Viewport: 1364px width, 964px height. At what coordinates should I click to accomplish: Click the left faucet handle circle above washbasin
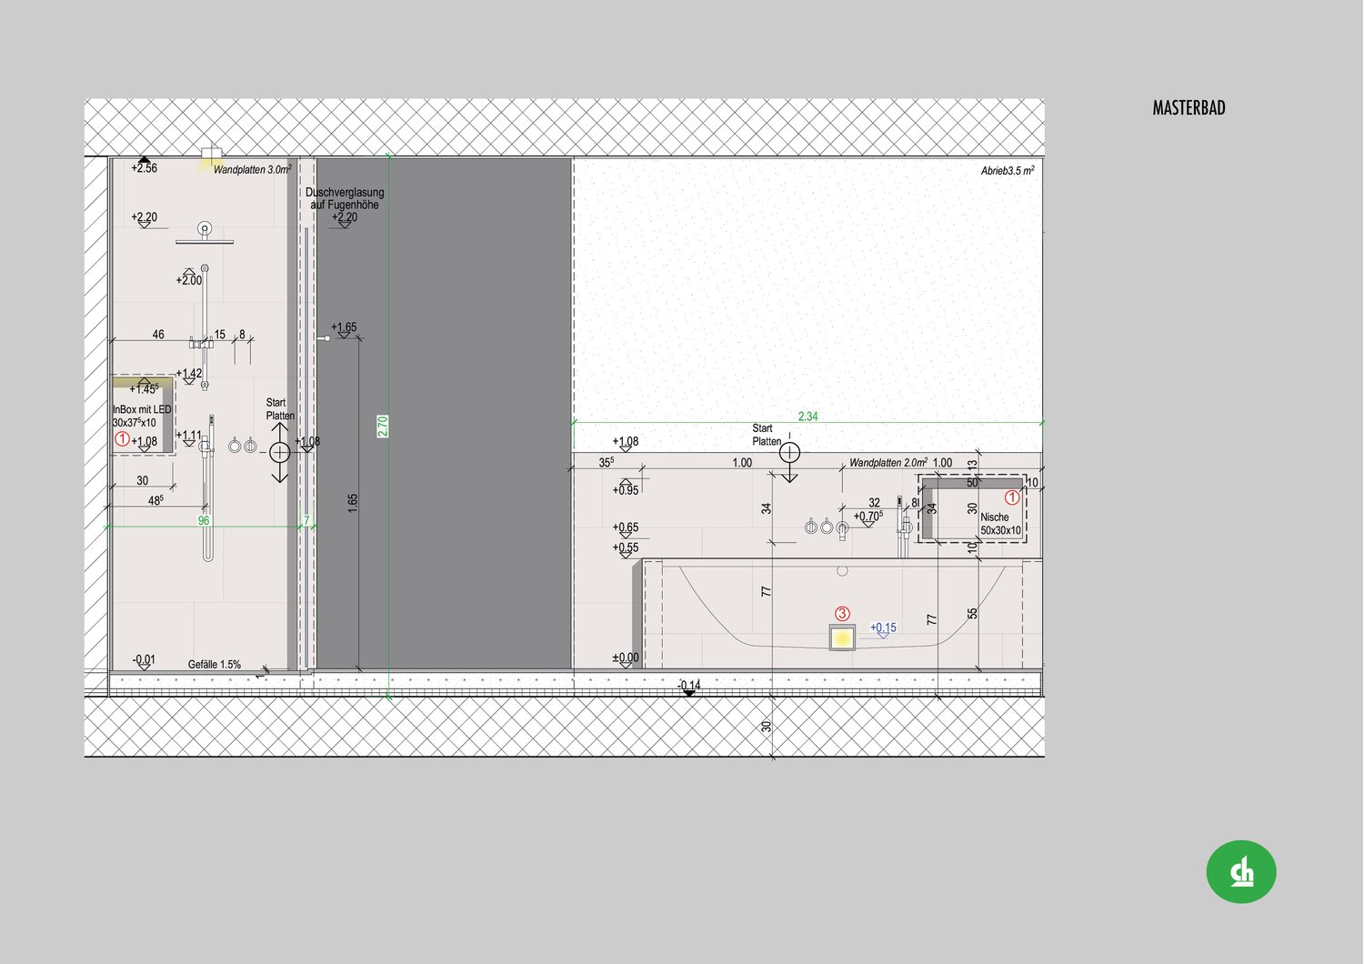(811, 527)
